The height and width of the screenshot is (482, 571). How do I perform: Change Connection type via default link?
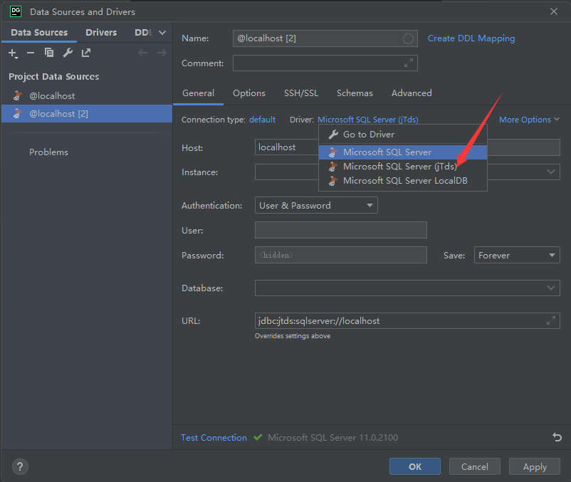pyautogui.click(x=262, y=120)
